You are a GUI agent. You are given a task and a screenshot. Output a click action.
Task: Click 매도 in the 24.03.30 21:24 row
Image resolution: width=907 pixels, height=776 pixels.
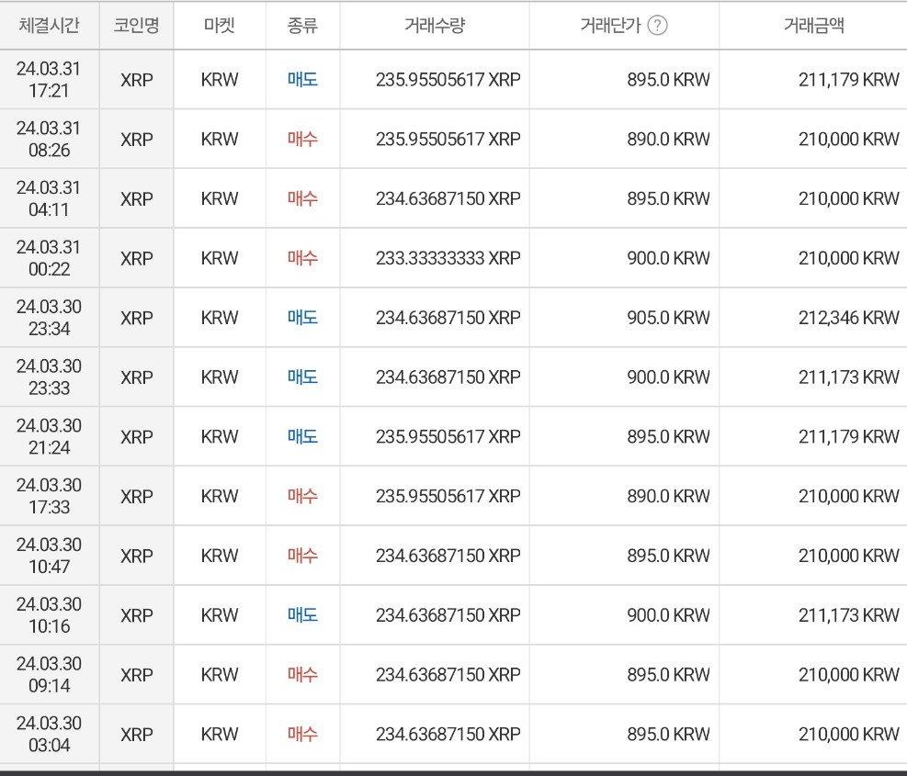click(302, 436)
